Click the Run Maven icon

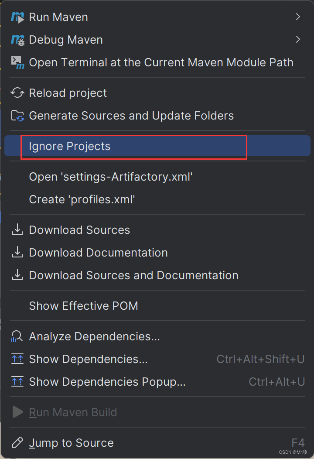tap(17, 17)
